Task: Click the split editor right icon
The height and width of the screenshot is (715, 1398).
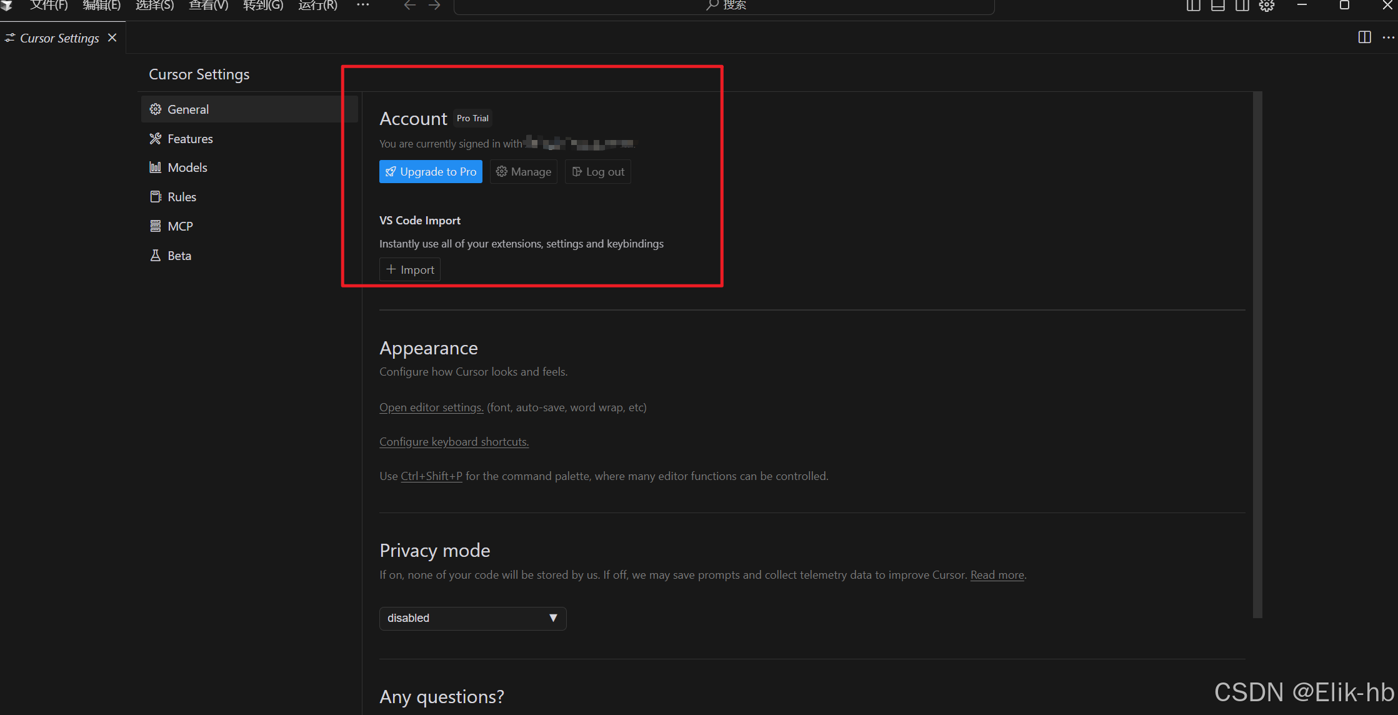Action: pyautogui.click(x=1364, y=37)
